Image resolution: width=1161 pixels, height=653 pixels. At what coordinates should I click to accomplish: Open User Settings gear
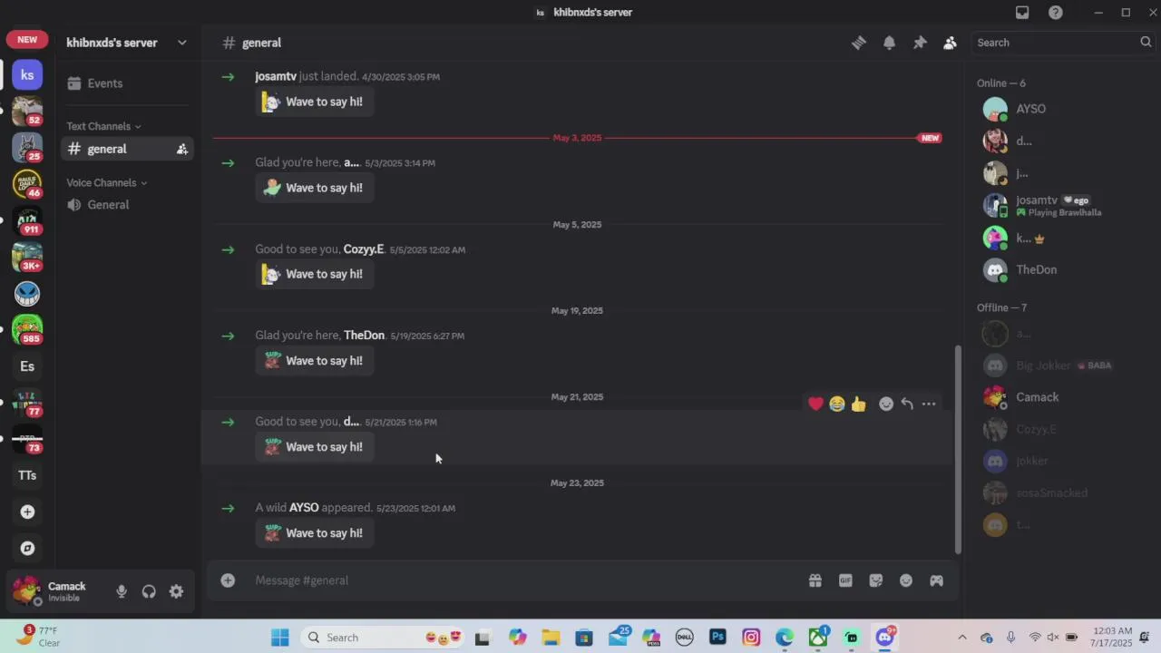176,591
